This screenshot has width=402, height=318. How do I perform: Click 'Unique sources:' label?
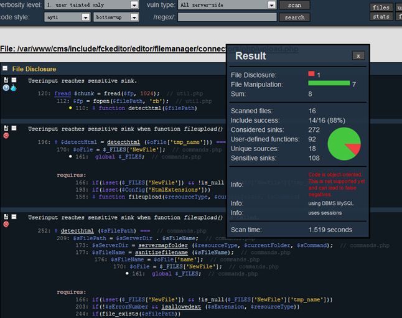pos(255,149)
